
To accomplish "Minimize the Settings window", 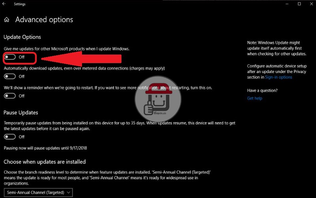I will point(287,4).
